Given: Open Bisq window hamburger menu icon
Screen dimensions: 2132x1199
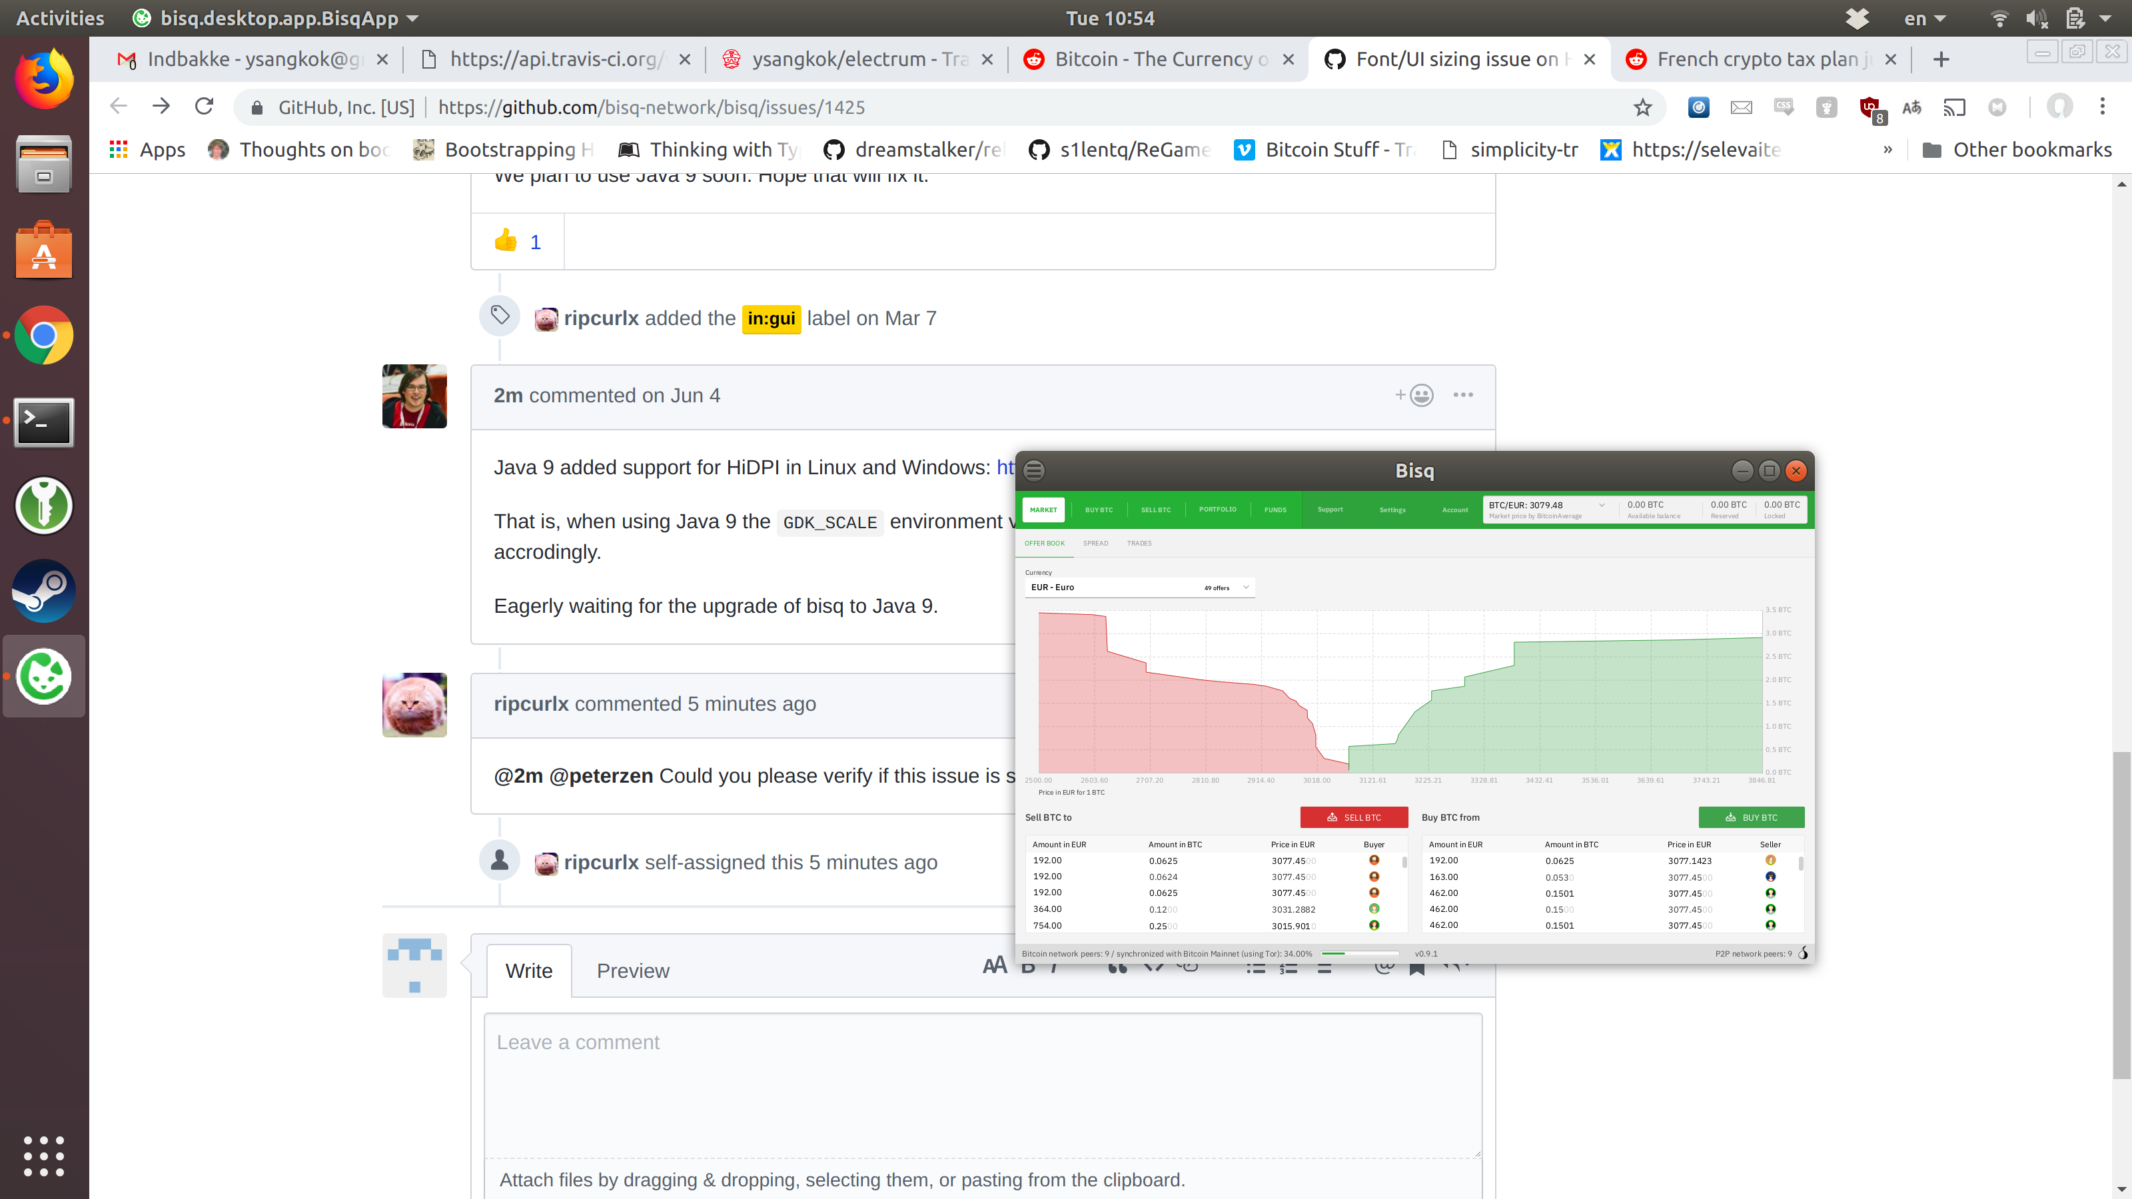Looking at the screenshot, I should click(1035, 471).
